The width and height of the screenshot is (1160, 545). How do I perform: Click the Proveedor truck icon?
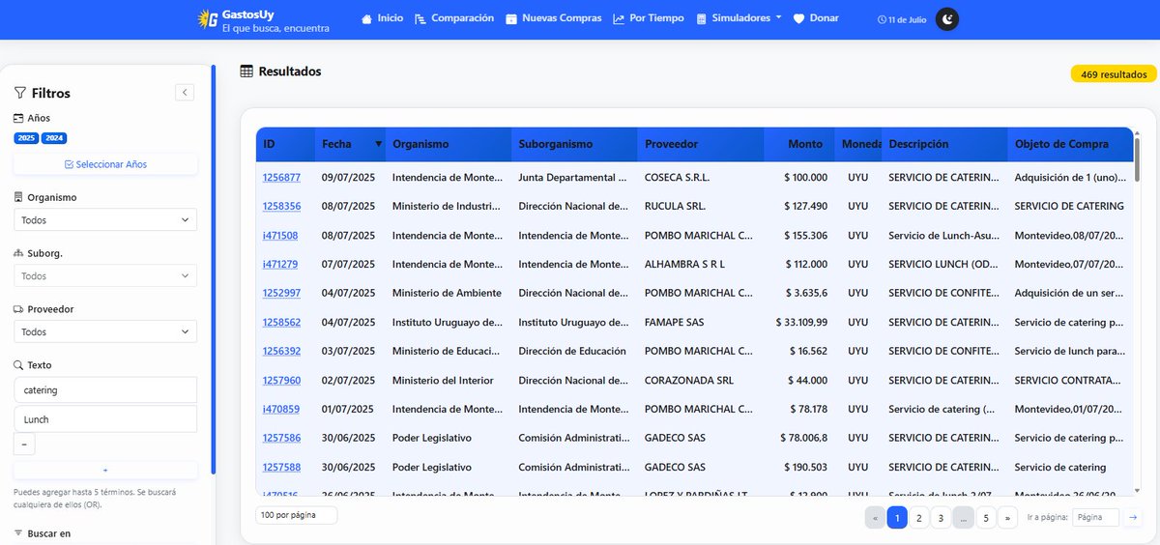(18, 309)
